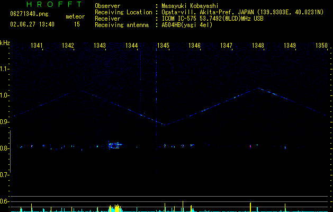
Task: Click the 1346 time axis marker
Action: coord(194,46)
